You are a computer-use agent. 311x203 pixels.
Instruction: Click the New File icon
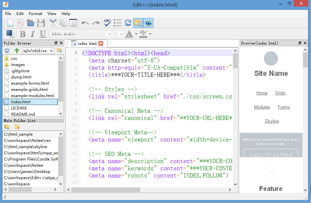point(10,23)
